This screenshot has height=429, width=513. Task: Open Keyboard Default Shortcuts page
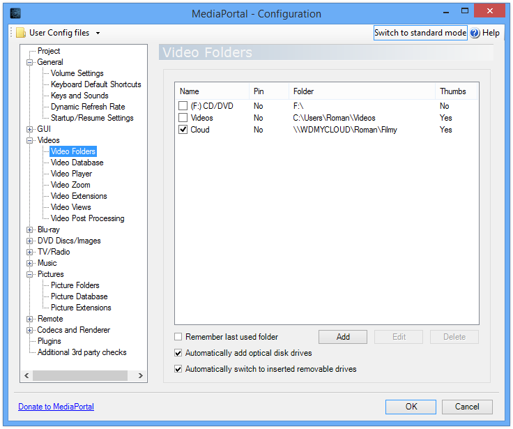(x=96, y=84)
